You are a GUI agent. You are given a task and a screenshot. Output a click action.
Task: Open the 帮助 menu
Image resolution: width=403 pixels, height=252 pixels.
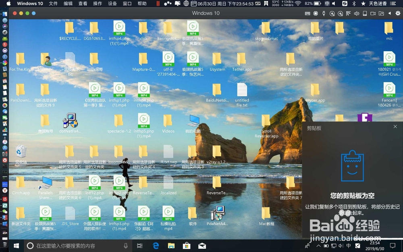click(142, 4)
